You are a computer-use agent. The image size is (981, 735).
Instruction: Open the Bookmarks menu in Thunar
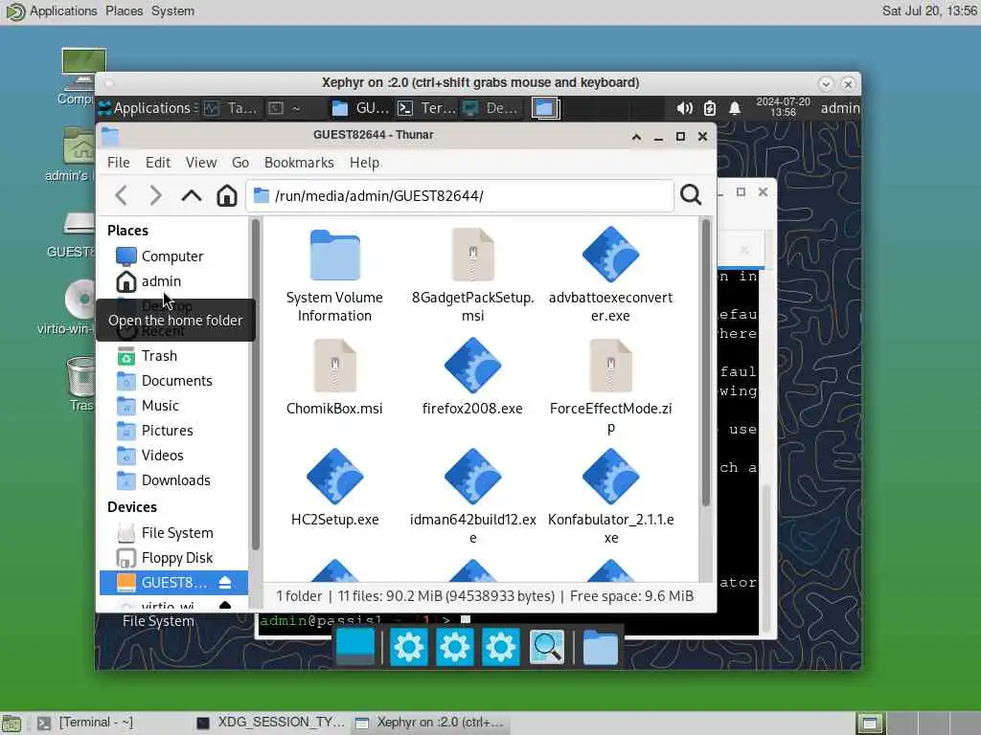pyautogui.click(x=299, y=163)
